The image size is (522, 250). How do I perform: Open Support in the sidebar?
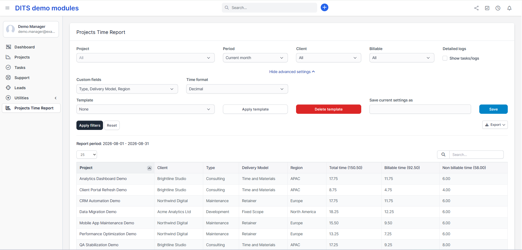click(22, 78)
